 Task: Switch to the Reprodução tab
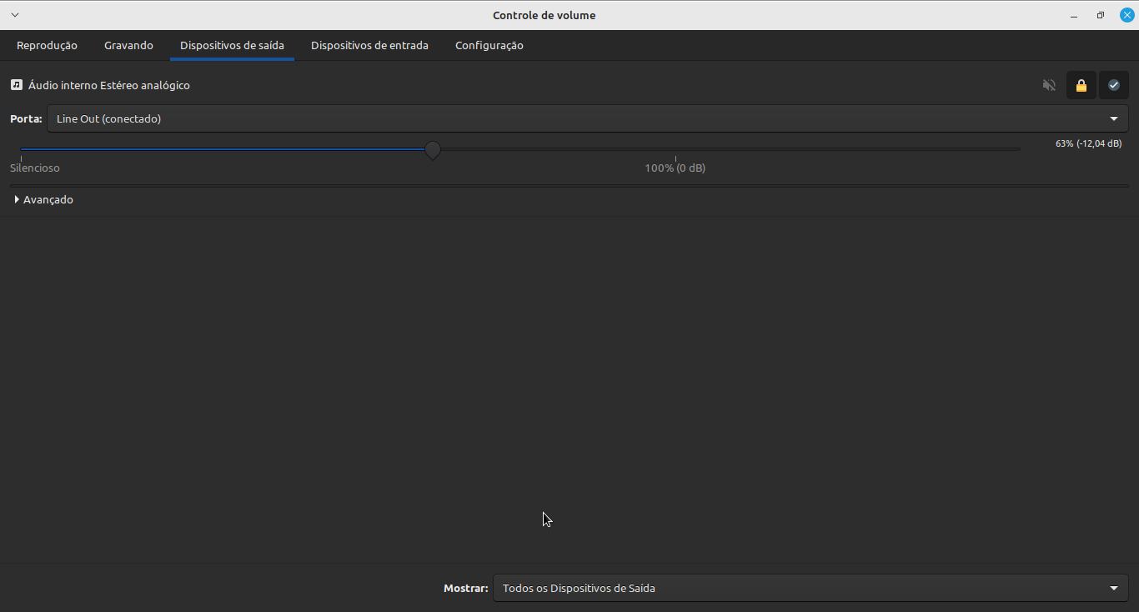click(47, 46)
